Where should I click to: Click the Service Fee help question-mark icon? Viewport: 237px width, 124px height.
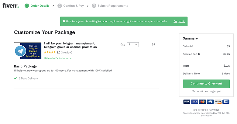(x=199, y=54)
